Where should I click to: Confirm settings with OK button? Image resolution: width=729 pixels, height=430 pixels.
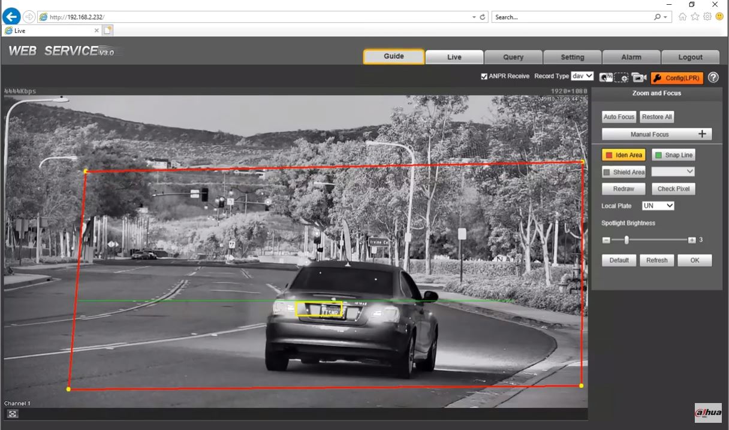click(x=695, y=261)
